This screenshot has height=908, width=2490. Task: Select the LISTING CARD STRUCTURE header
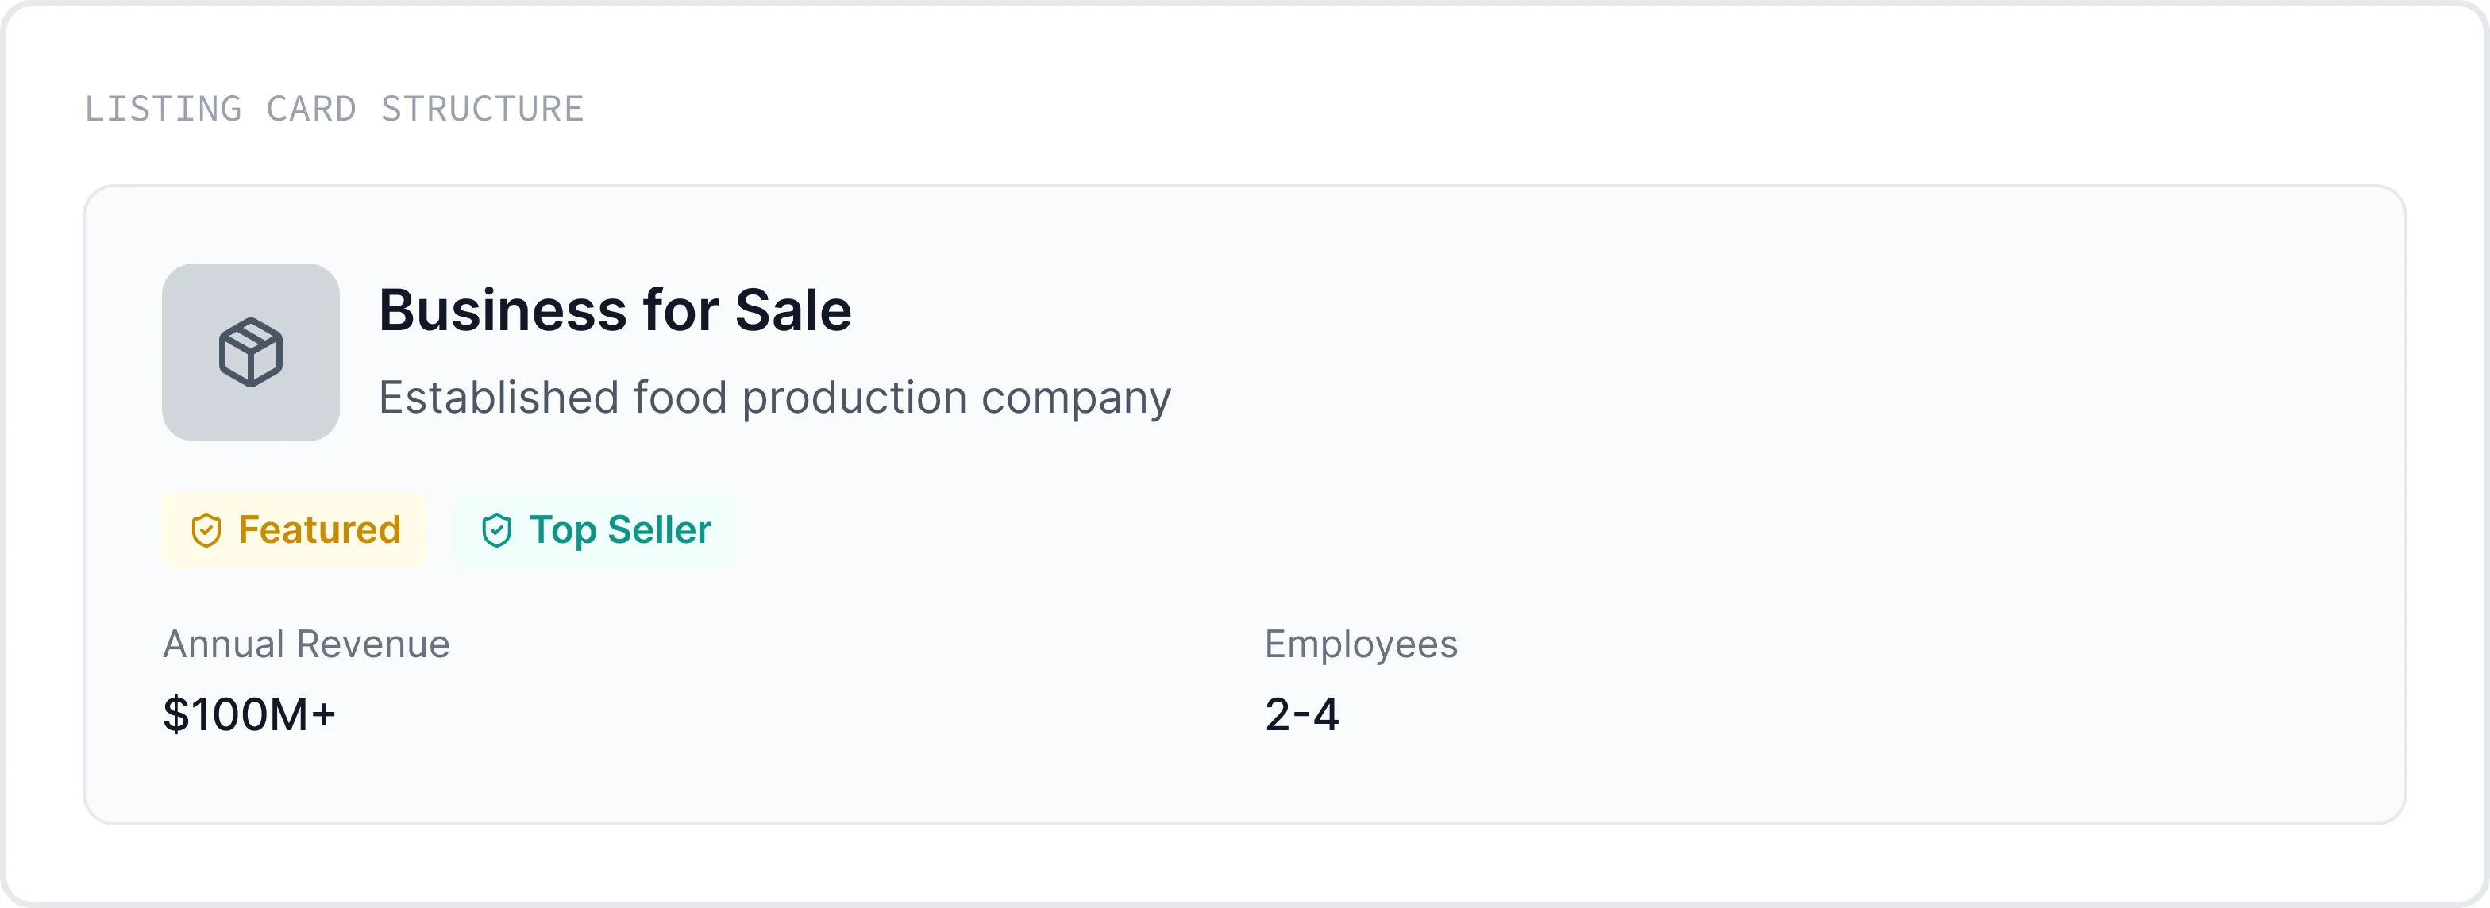333,108
